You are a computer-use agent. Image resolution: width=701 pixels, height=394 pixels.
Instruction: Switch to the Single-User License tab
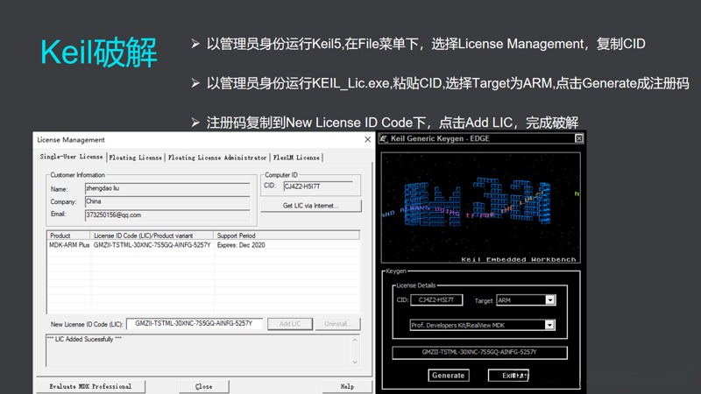(x=72, y=157)
